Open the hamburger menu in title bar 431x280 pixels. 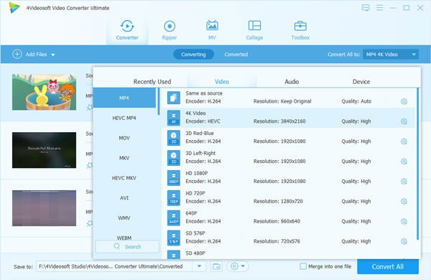click(x=379, y=8)
